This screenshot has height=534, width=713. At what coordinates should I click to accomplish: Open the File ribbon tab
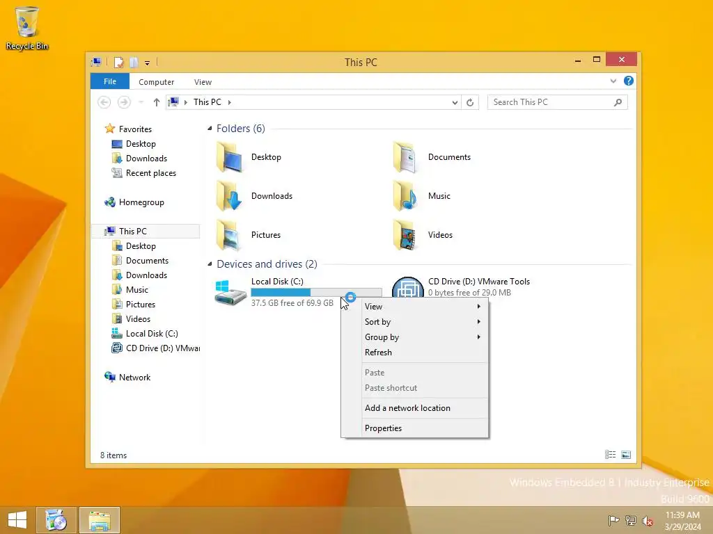pyautogui.click(x=110, y=81)
